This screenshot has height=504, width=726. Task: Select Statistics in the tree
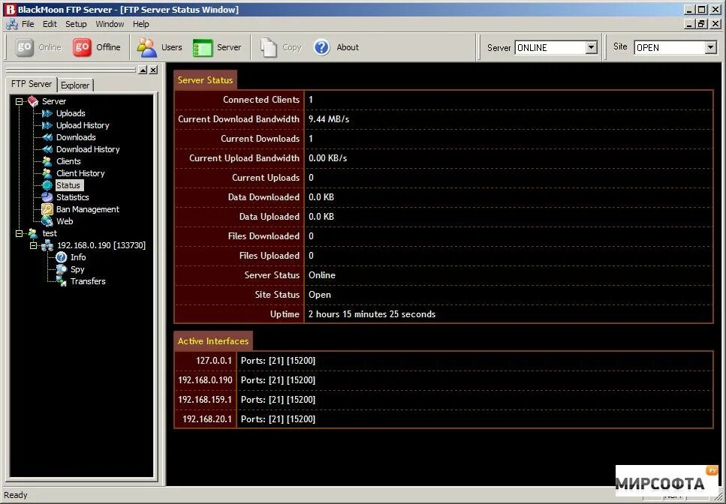click(x=73, y=197)
